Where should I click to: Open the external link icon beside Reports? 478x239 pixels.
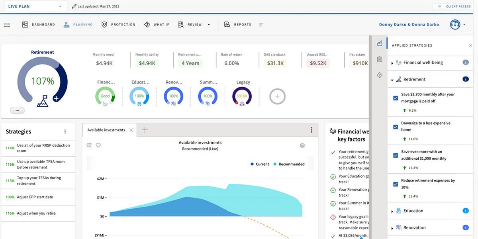tap(261, 25)
